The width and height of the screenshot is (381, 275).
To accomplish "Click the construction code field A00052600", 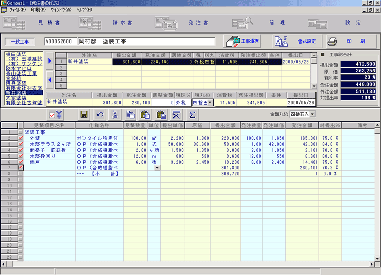I will [61, 41].
